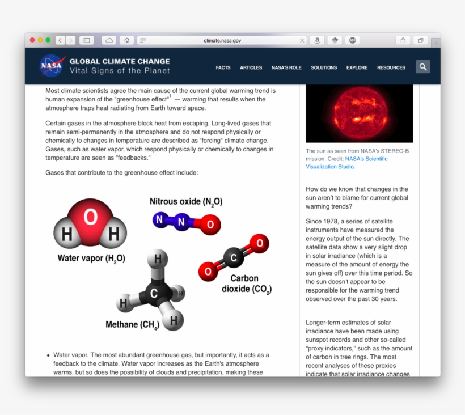
Task: Clear the address bar with the X button
Action: [302, 40]
